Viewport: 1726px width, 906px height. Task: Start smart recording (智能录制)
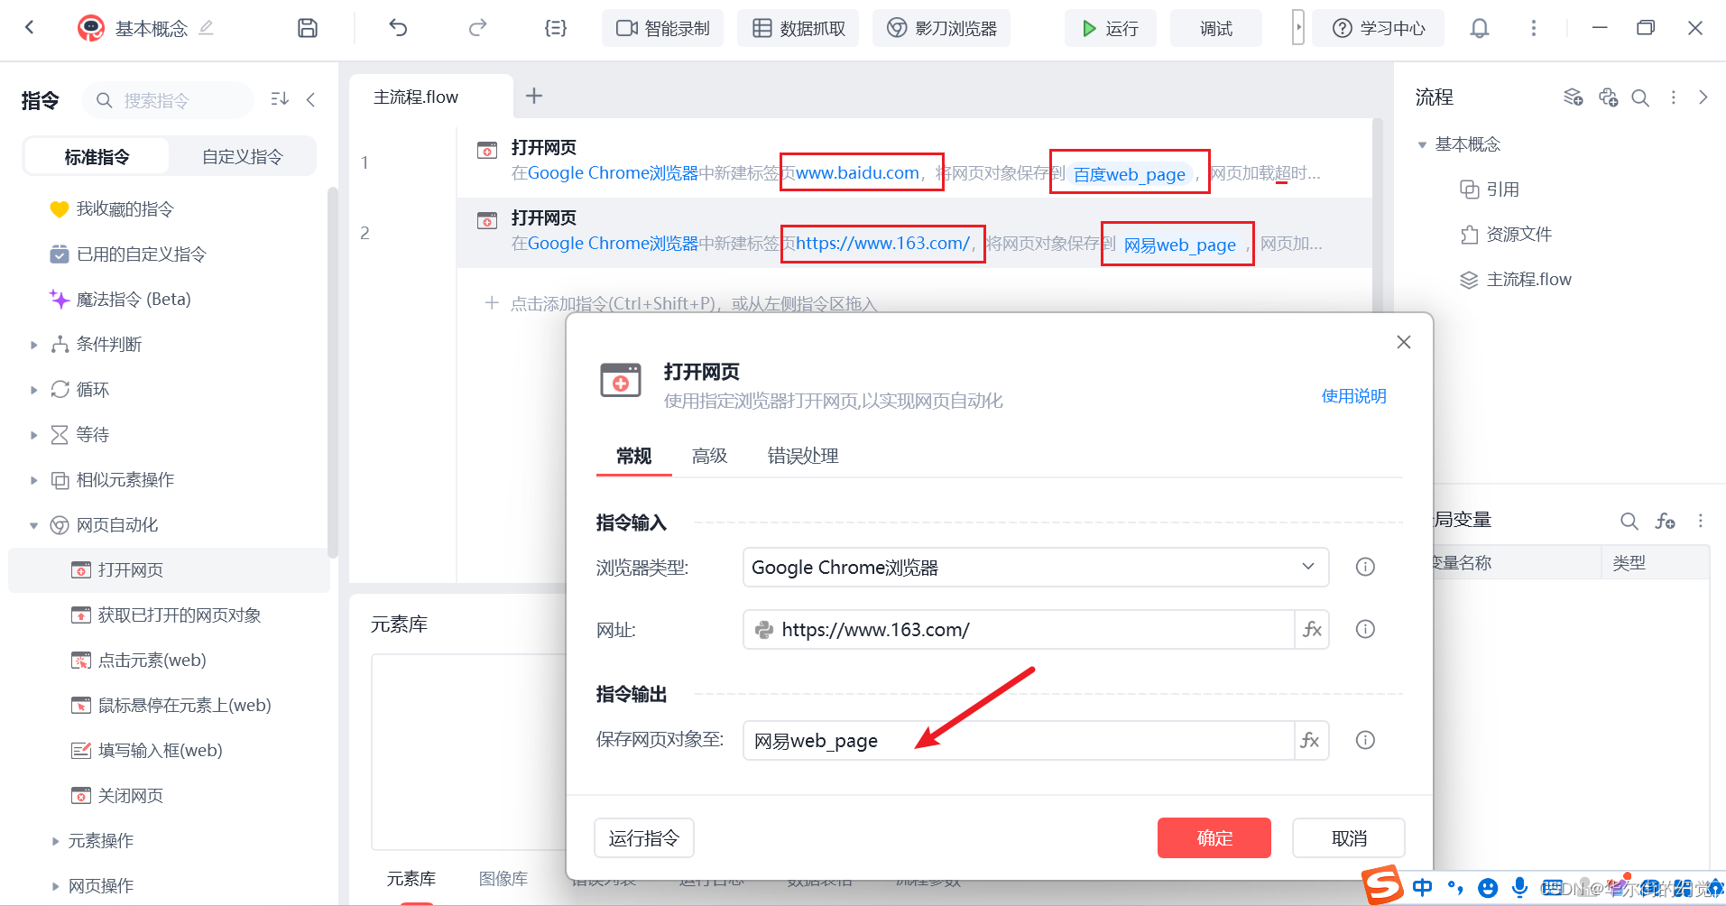coord(663,28)
